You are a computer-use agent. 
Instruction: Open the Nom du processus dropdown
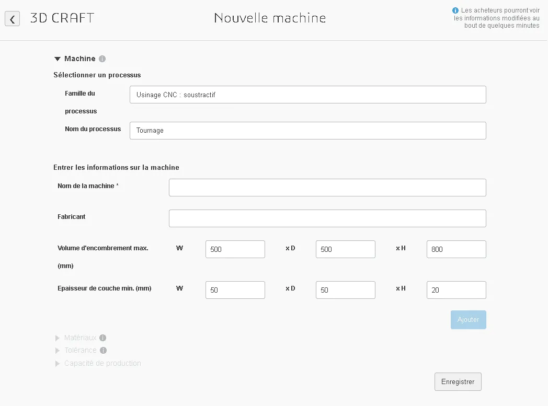click(x=307, y=130)
